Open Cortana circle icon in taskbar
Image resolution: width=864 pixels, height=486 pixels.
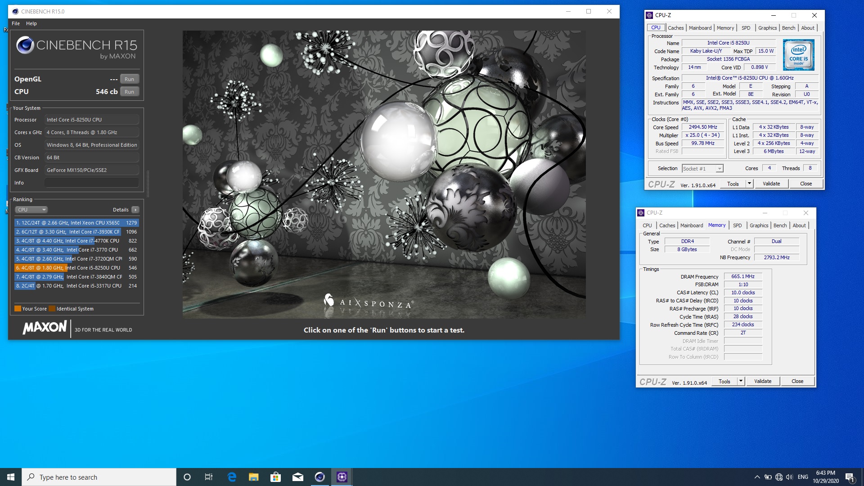tap(187, 477)
